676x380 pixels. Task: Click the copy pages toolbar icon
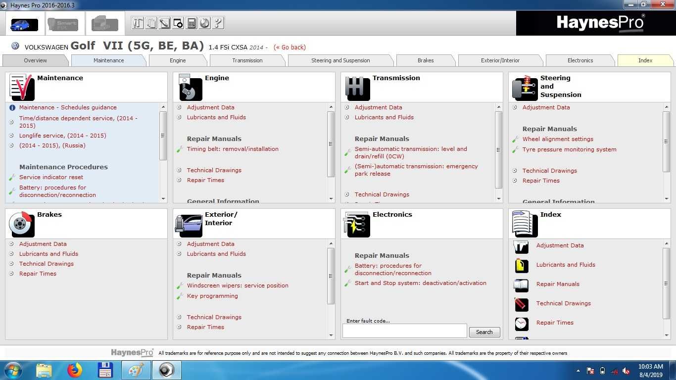click(151, 23)
